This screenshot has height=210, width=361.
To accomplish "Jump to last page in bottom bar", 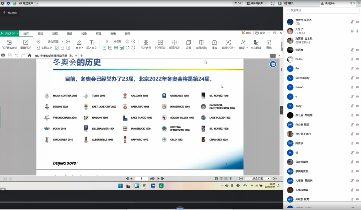I will 163,179.
